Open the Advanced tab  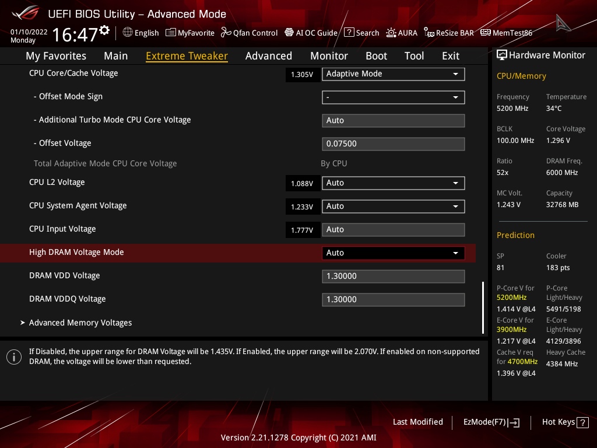click(x=269, y=56)
